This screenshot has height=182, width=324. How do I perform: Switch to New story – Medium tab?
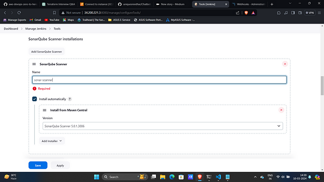point(173,4)
